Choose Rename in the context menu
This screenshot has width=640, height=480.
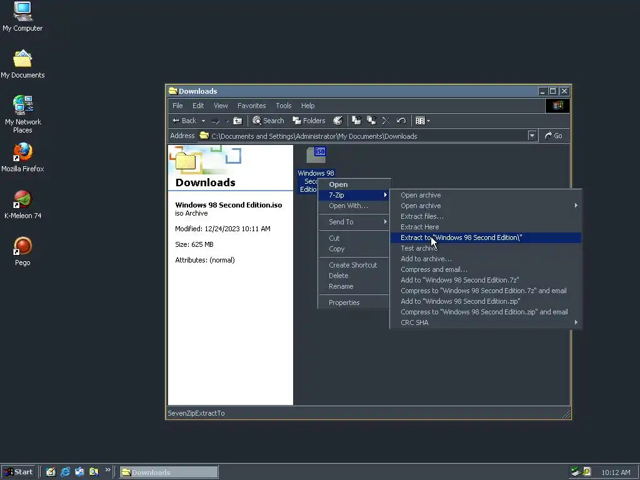(354, 286)
